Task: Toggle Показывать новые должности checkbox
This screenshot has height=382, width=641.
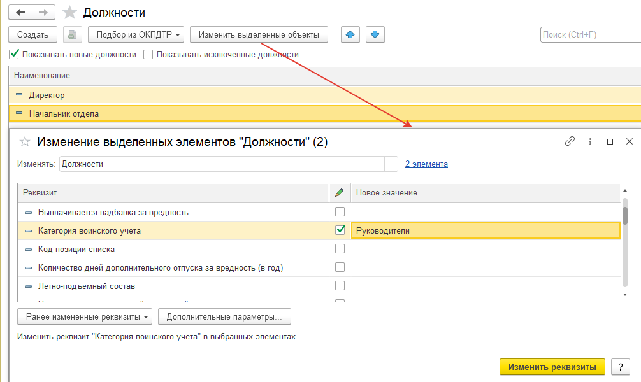Action: coord(14,55)
